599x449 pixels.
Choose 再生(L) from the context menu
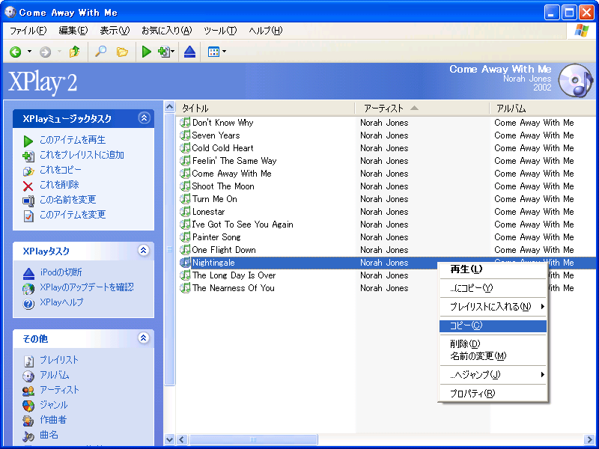[x=493, y=269]
